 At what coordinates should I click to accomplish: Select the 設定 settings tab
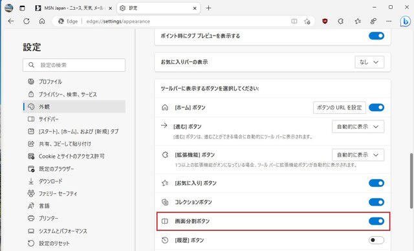click(158, 8)
